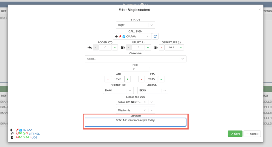Cancel the edit dialog

click(x=252, y=134)
